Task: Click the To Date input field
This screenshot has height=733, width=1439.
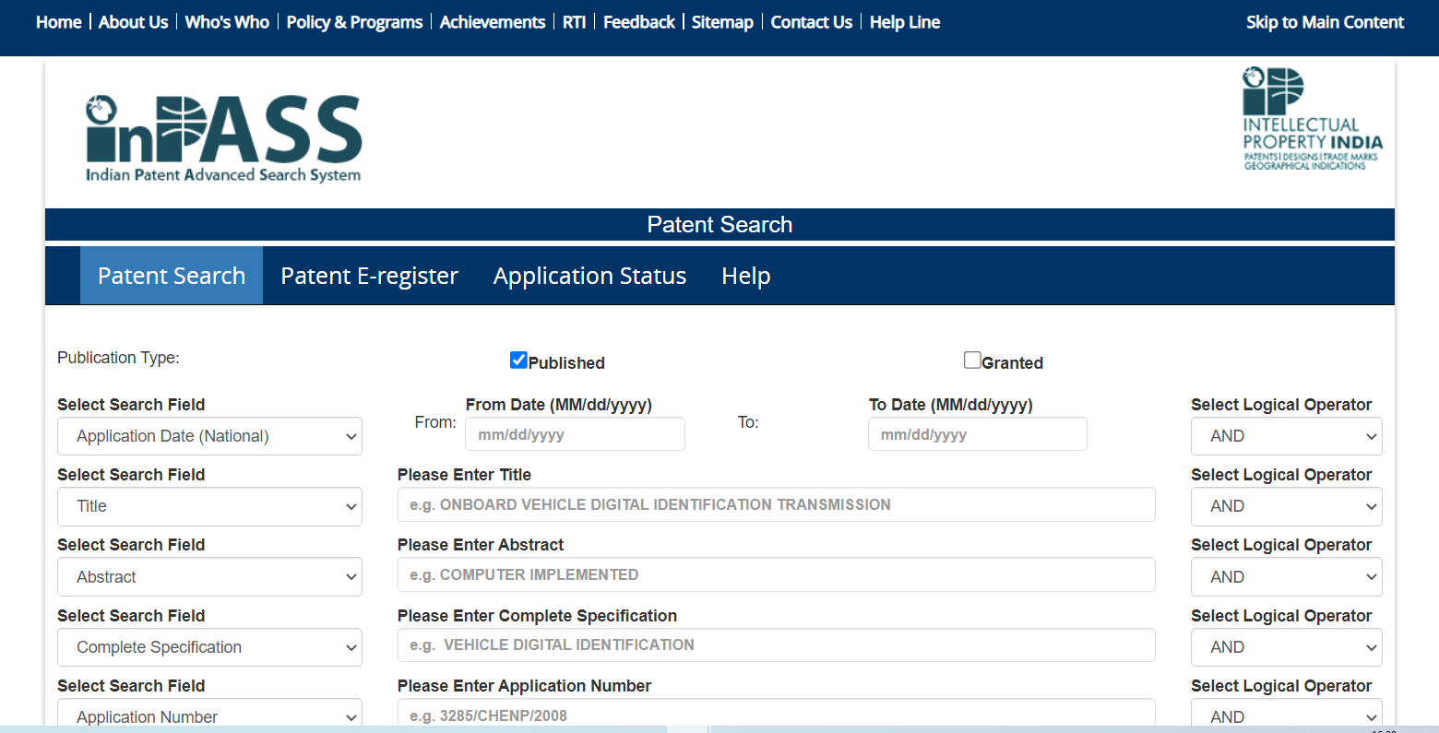Action: coord(978,434)
